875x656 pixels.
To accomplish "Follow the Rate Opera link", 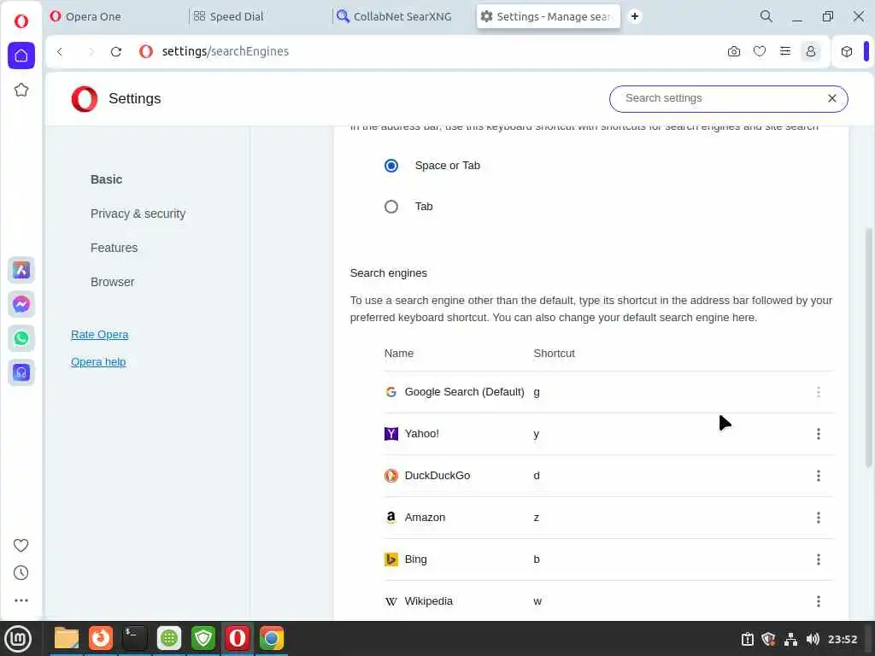I will (99, 334).
